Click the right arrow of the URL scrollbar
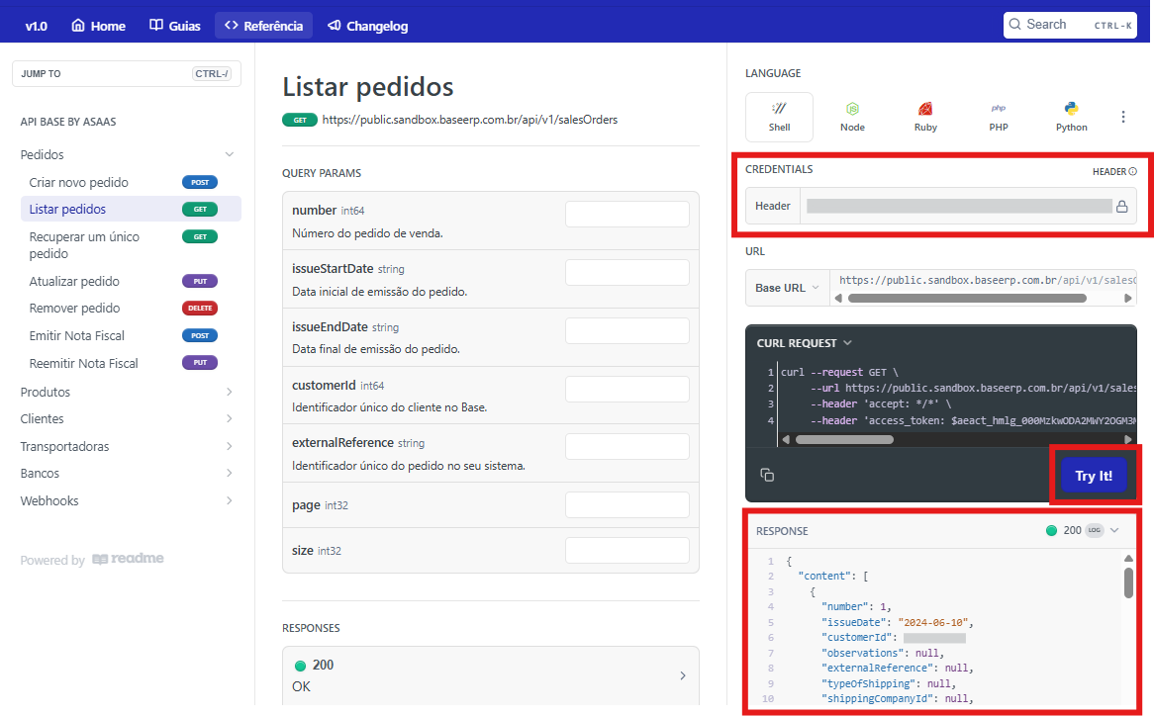This screenshot has height=716, width=1154. 1127,299
